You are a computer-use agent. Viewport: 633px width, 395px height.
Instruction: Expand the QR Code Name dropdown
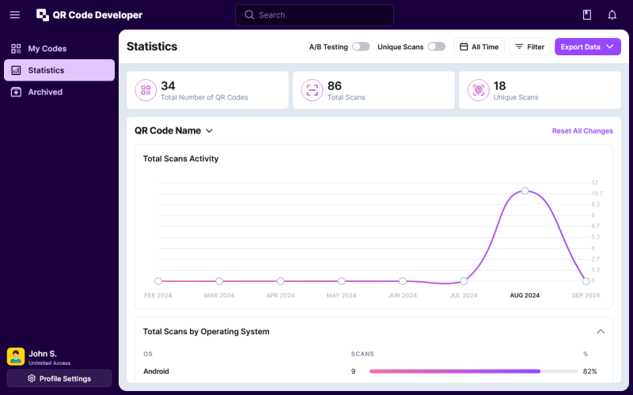(174, 131)
